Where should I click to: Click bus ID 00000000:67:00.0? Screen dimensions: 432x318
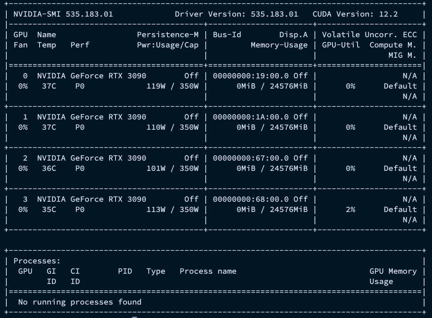click(x=251, y=158)
